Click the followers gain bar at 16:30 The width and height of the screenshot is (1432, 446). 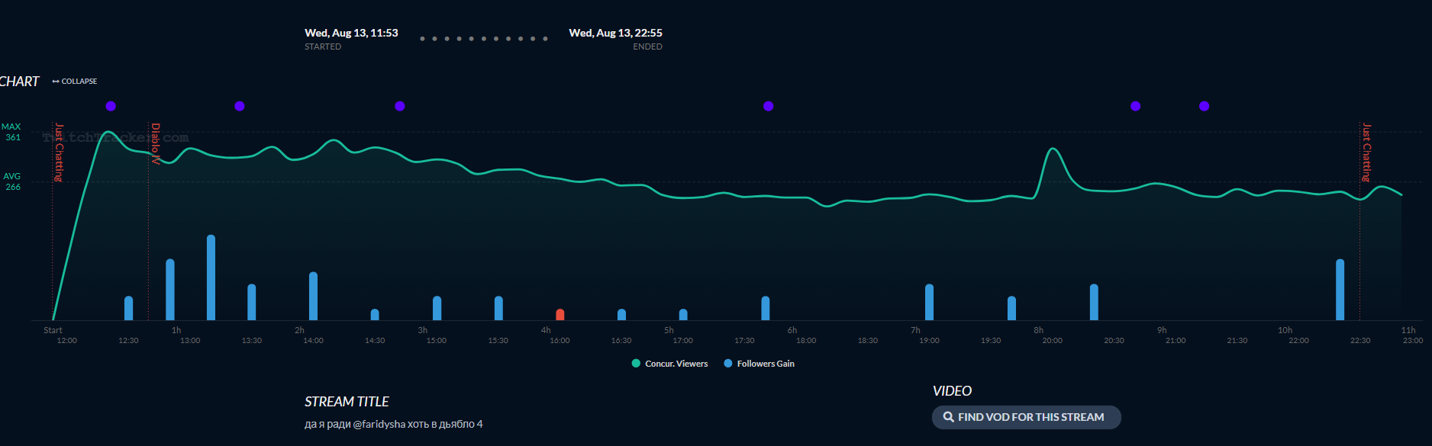[621, 314]
